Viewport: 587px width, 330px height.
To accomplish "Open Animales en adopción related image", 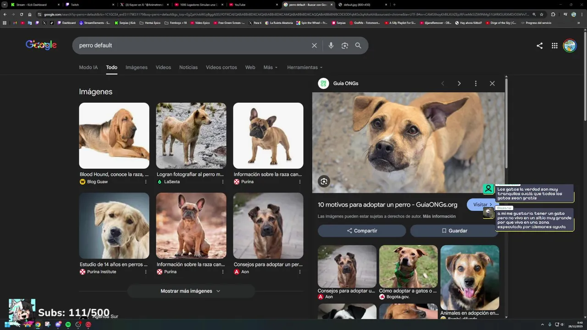I will 470,277.
